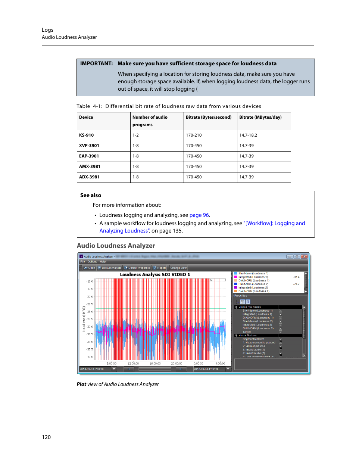Click the Short-term (Loudness 1) light blue swatch
356x461 pixels.
[235, 273]
